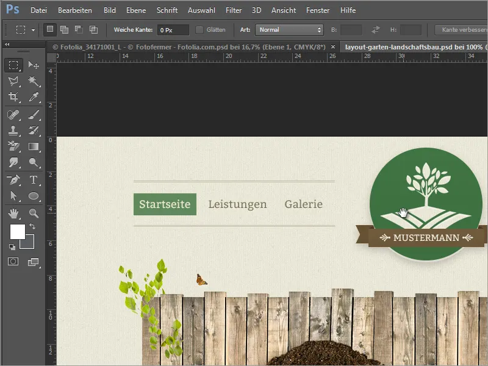Click the MUSTERMANN banner on logo

pos(426,238)
